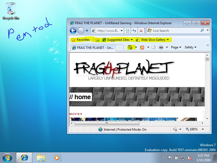Click the taskbar clock showing 5:37 PM

(203, 158)
